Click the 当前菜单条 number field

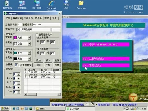pyautogui.click(x=20, y=24)
